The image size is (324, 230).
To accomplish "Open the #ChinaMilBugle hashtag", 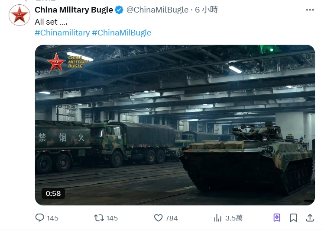I will [x=122, y=32].
